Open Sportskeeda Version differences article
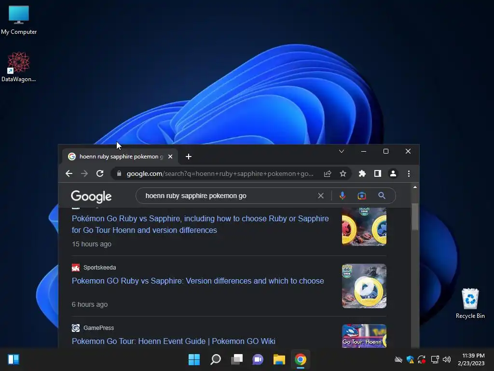494x371 pixels. point(198,281)
